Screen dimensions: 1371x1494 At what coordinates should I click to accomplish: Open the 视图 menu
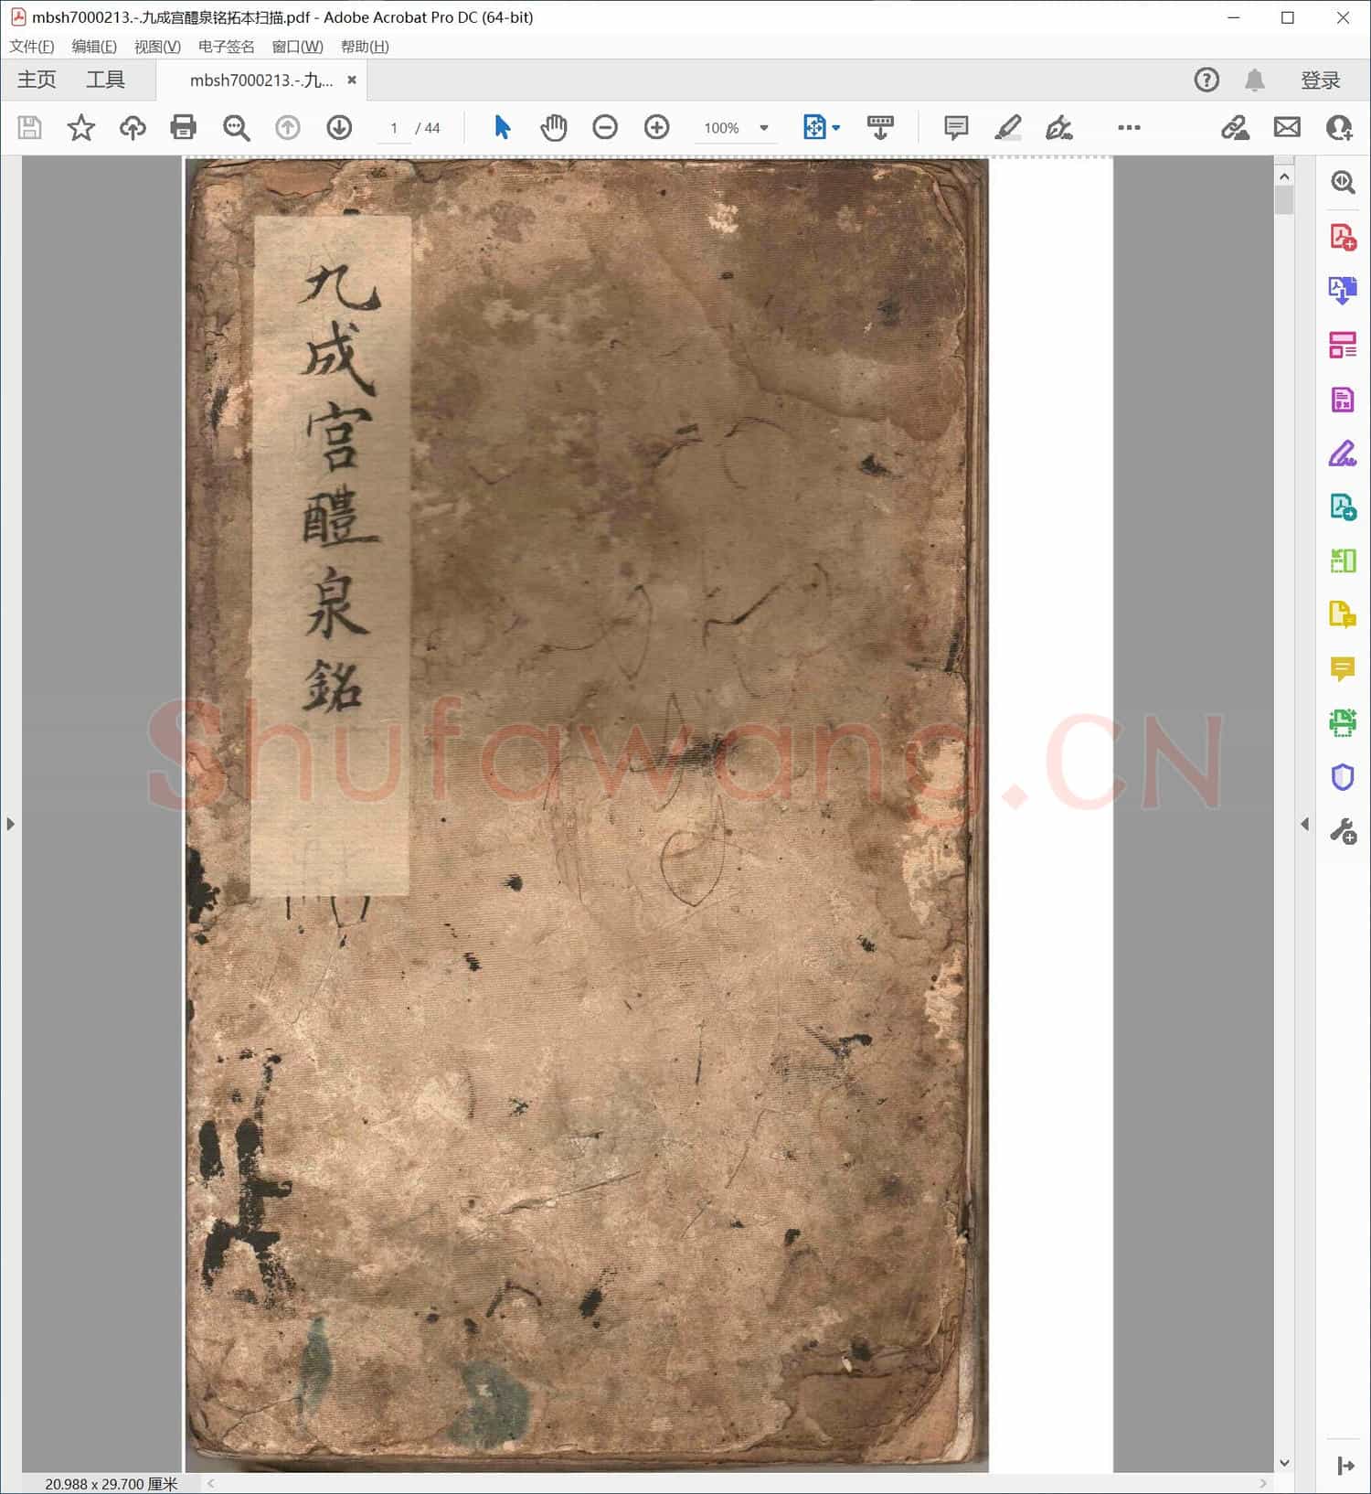[157, 47]
